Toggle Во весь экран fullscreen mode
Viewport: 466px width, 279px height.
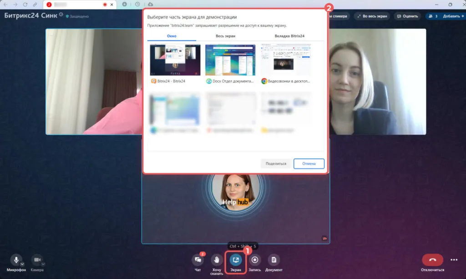[x=372, y=16]
